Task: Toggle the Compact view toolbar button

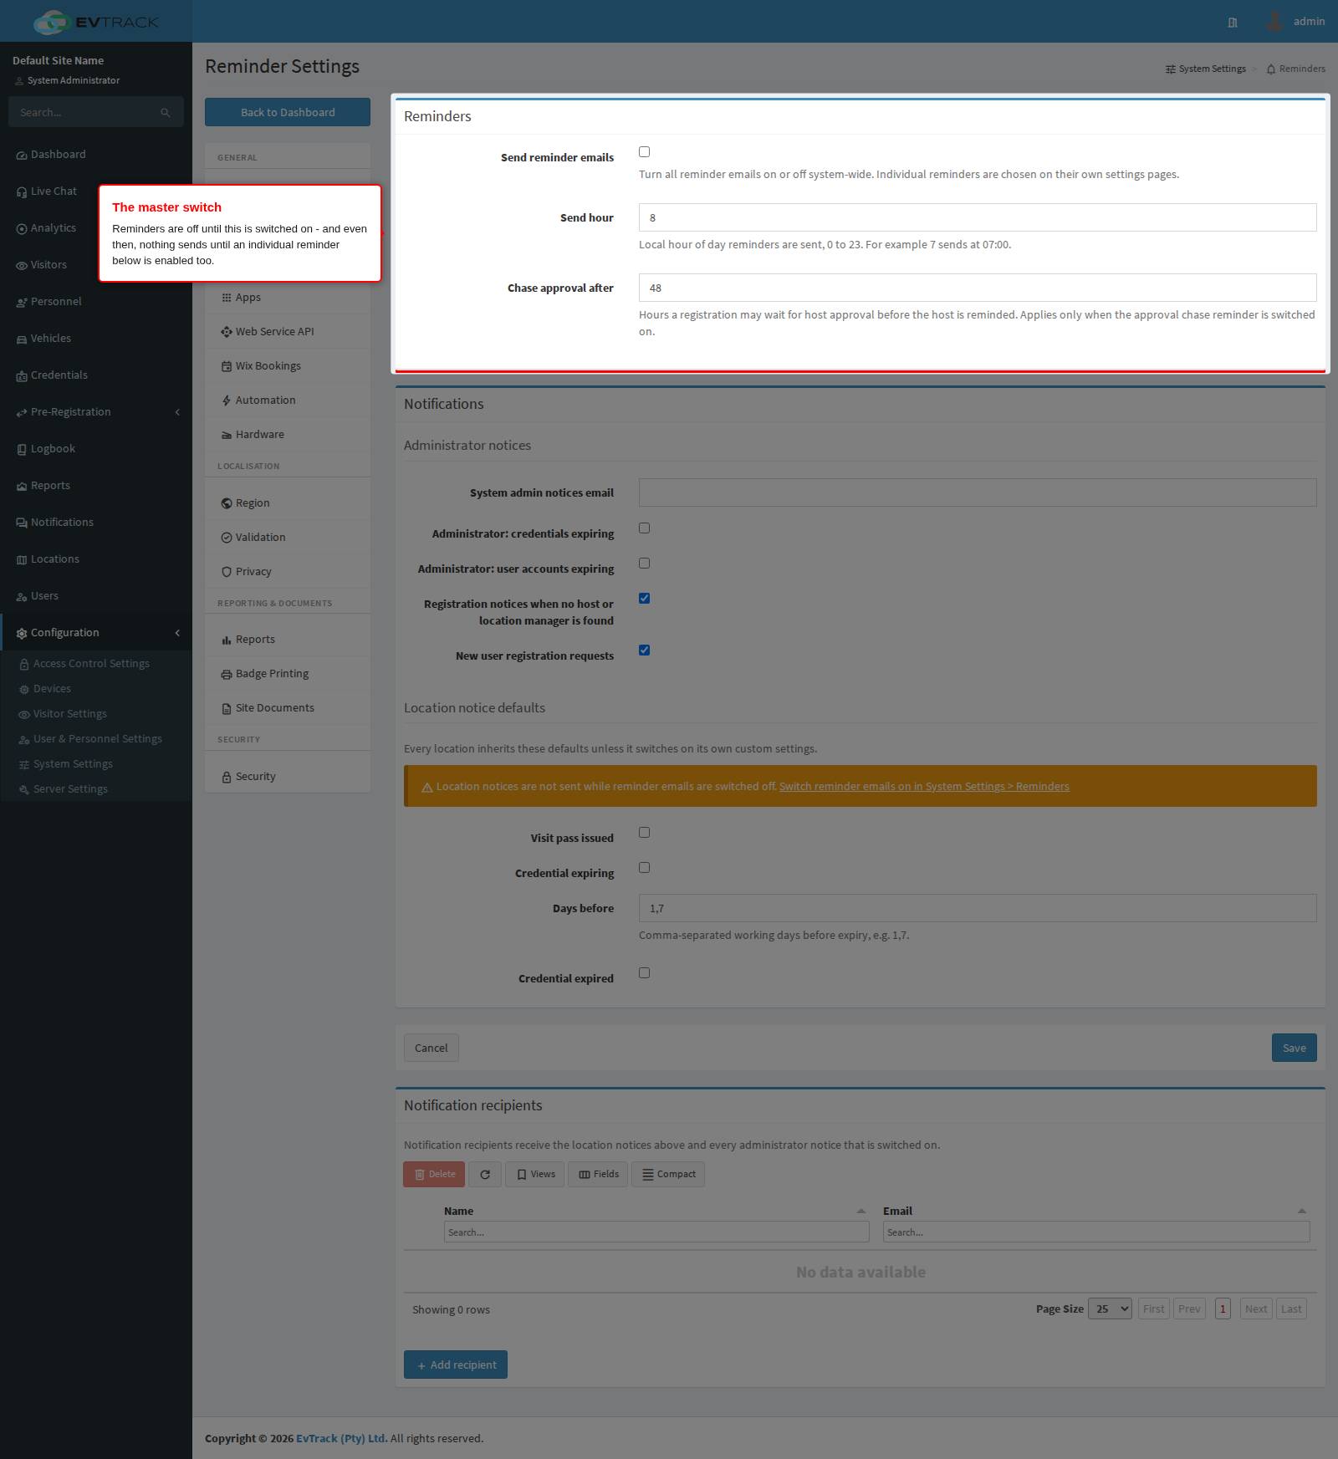Action: [668, 1175]
